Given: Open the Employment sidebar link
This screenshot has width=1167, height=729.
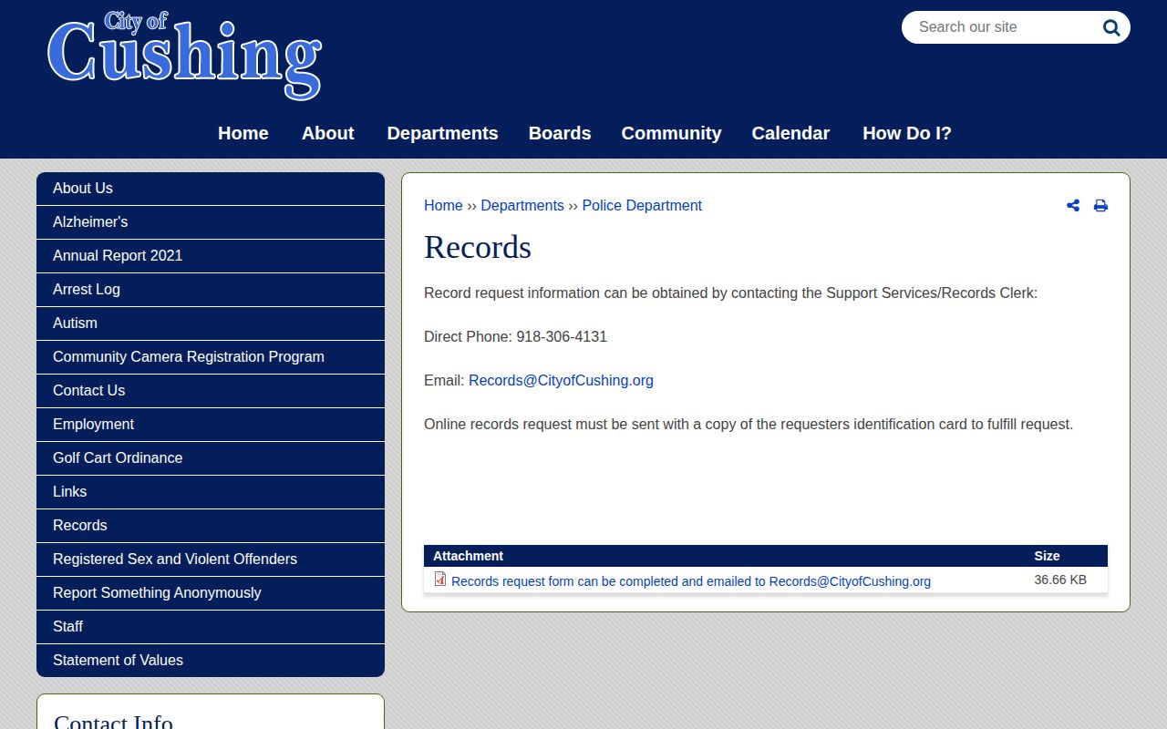Looking at the screenshot, I should (x=211, y=425).
